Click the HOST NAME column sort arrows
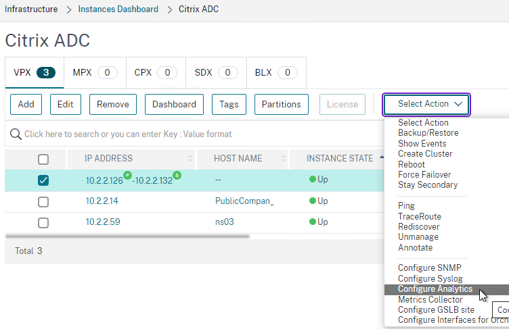The width and height of the screenshot is (509, 329). click(283, 158)
